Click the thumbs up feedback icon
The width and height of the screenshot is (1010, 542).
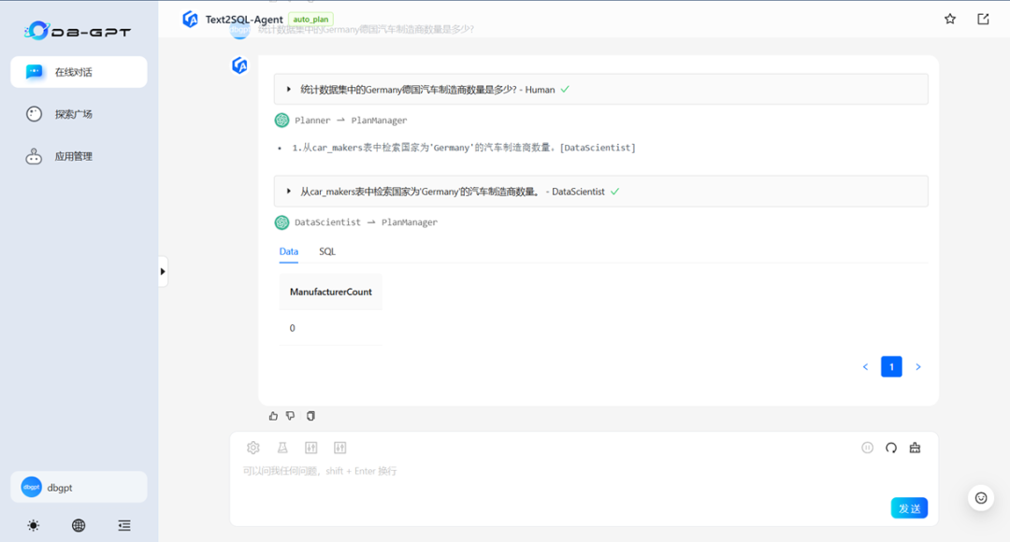(x=273, y=416)
